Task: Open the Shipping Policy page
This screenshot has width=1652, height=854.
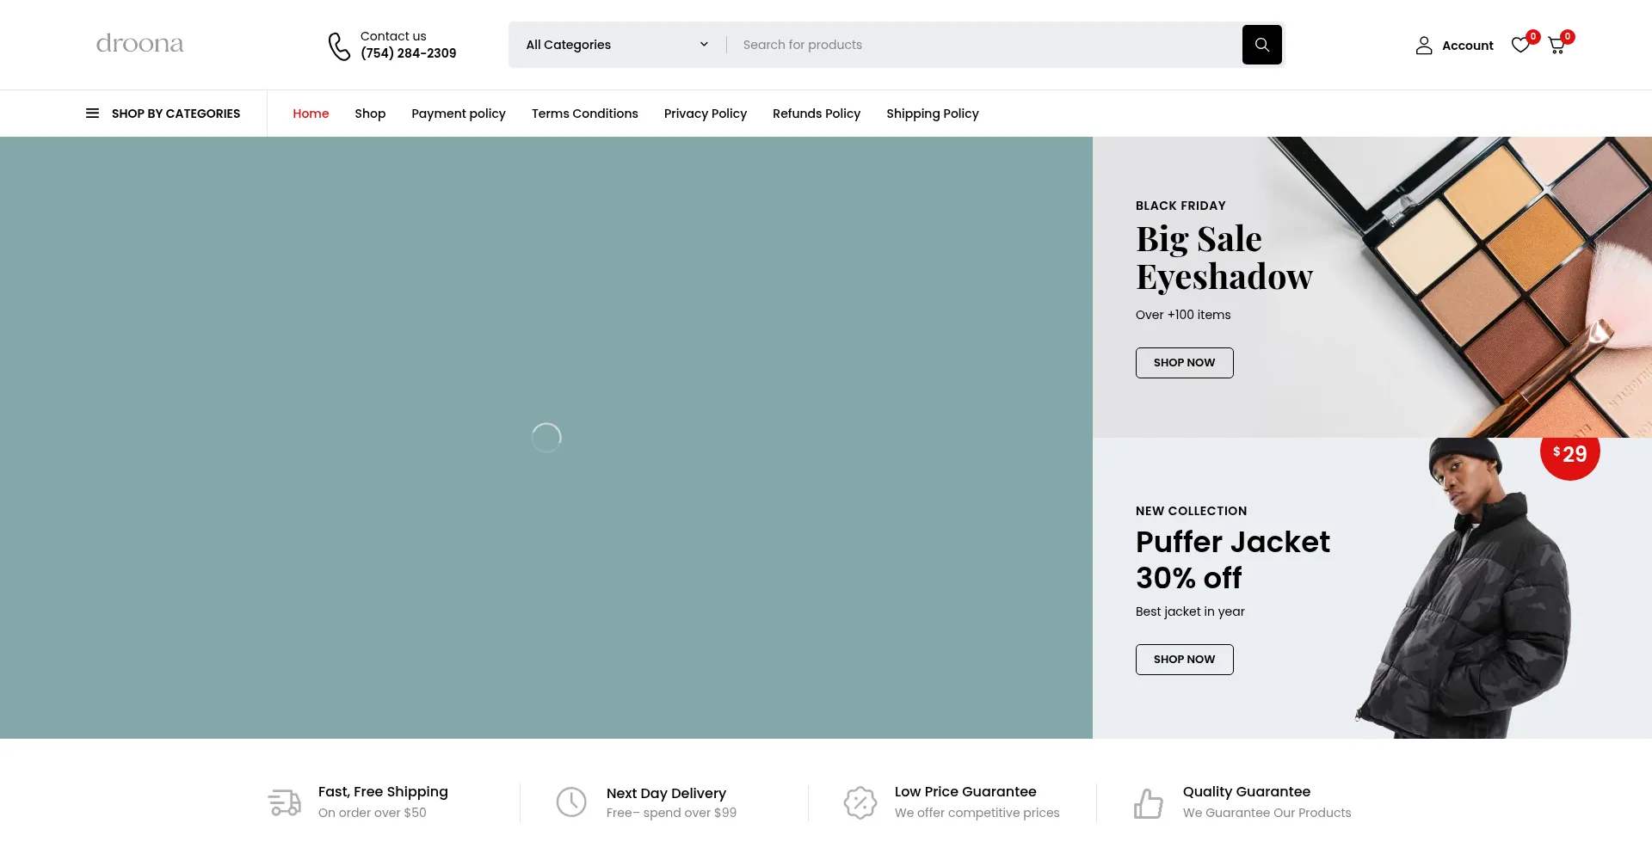Action: pyautogui.click(x=932, y=114)
